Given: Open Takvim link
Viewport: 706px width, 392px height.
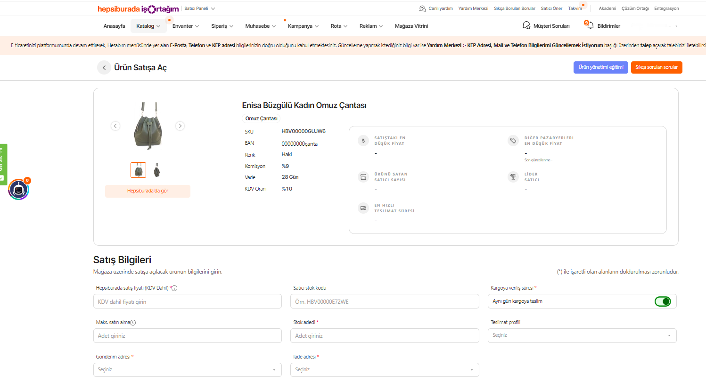Looking at the screenshot, I should click(x=575, y=8).
